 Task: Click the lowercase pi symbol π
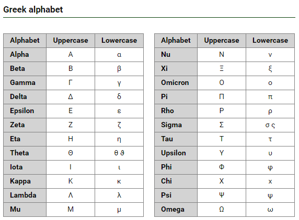pyautogui.click(x=270, y=97)
